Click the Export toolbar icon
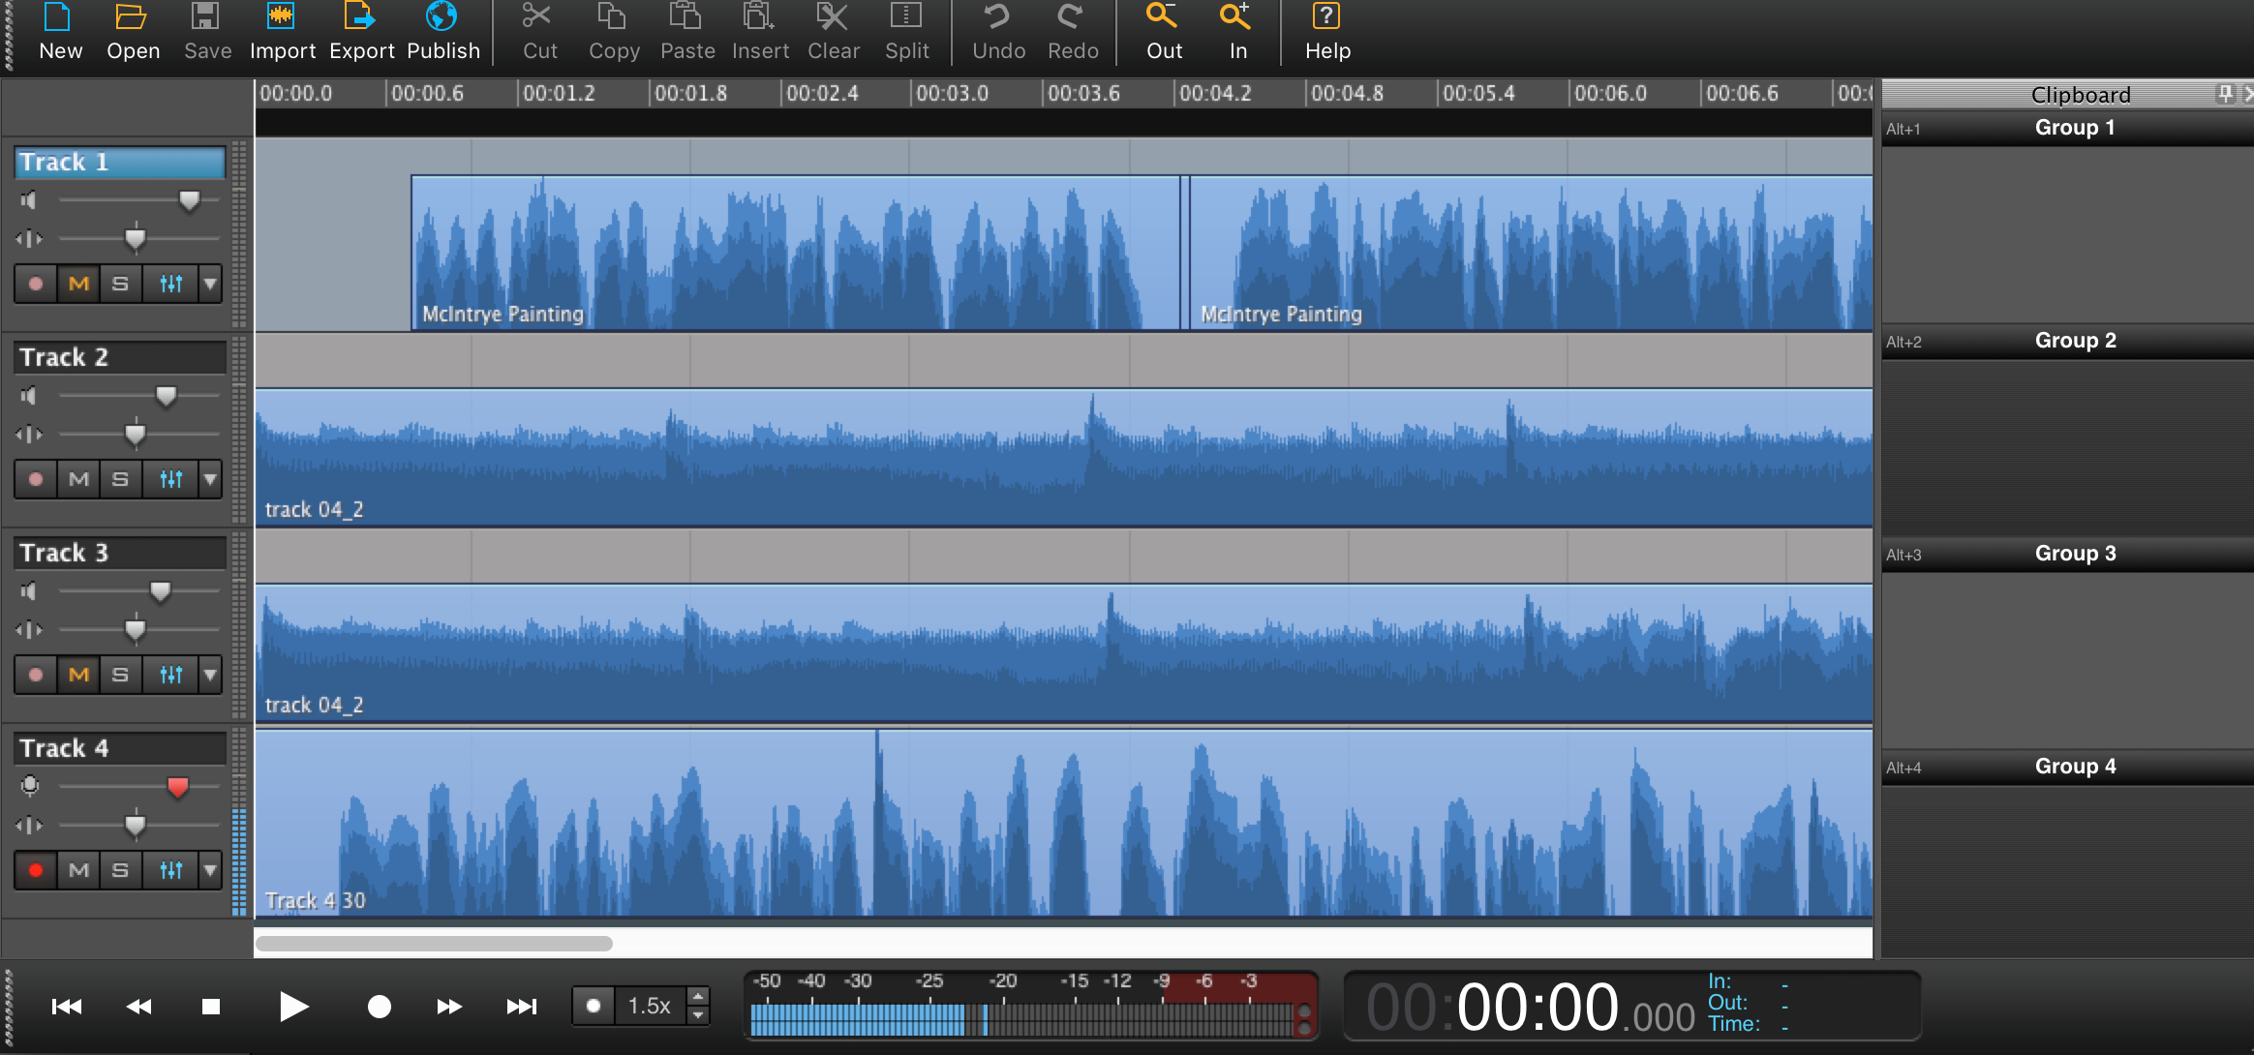 (360, 17)
